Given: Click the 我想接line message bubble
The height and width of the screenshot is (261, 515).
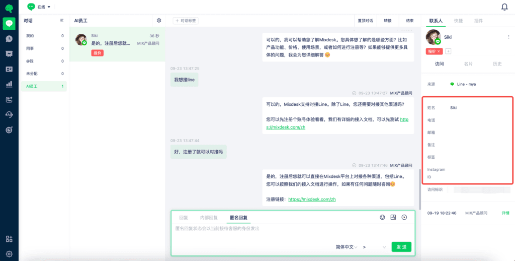Looking at the screenshot, I should coord(184,79).
